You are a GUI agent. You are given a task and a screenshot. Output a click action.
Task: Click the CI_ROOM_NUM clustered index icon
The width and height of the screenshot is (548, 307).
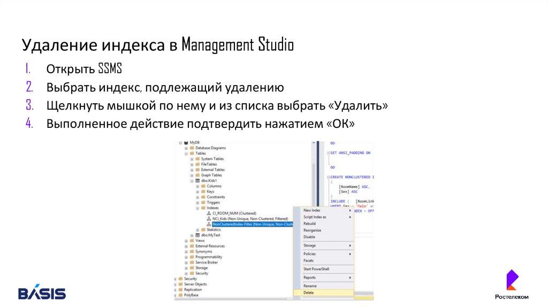click(x=209, y=213)
